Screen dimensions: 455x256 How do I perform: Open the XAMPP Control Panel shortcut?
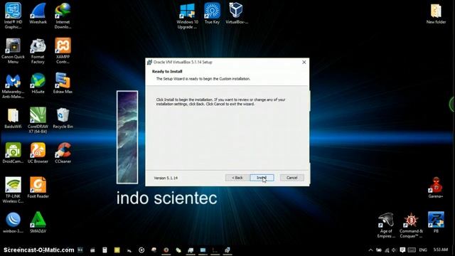pos(63,50)
